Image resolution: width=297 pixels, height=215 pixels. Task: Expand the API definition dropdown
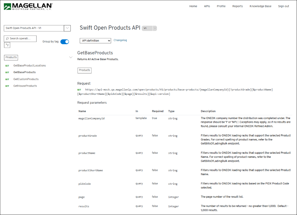(95, 41)
